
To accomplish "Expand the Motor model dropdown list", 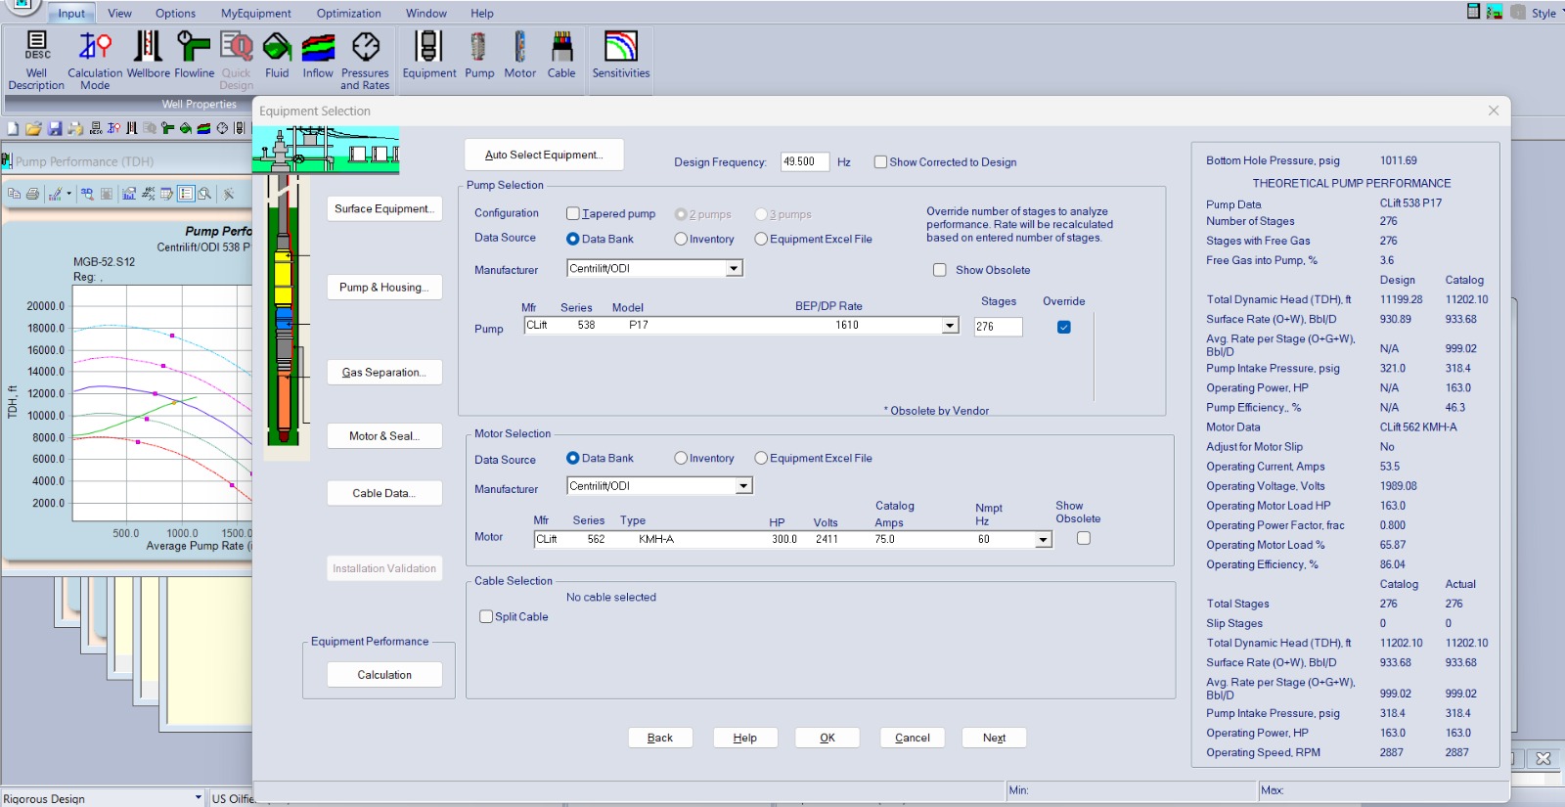I will [x=1043, y=540].
